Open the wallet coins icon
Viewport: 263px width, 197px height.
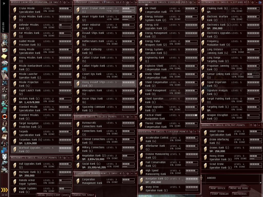click(x=5, y=103)
